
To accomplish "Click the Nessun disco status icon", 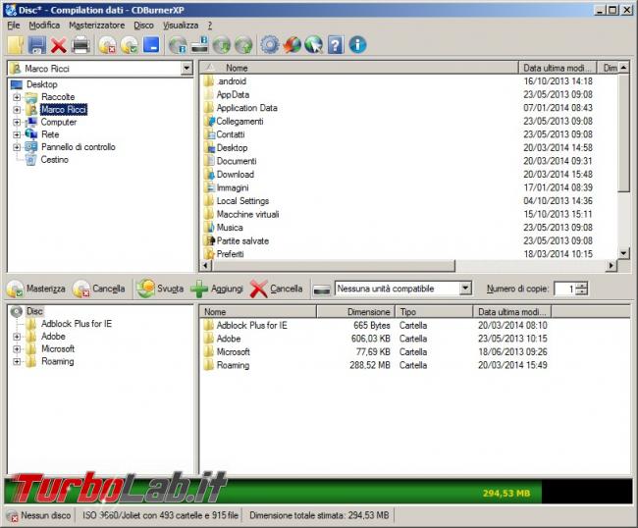I will click(12, 516).
